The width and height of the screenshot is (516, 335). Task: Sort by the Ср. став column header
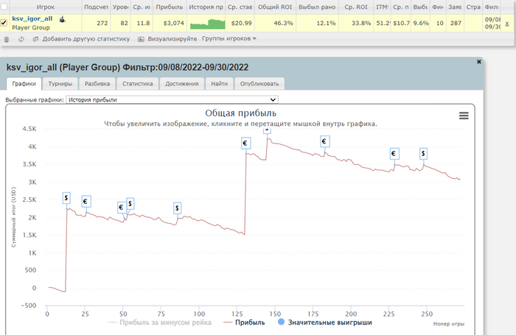pyautogui.click(x=240, y=7)
